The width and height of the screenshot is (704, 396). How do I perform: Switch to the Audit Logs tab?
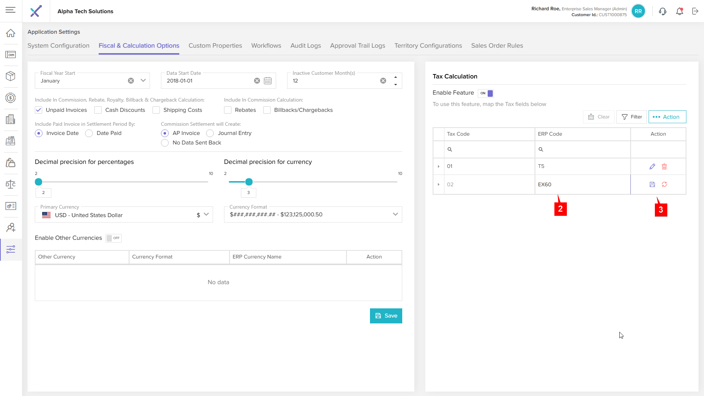(305, 45)
